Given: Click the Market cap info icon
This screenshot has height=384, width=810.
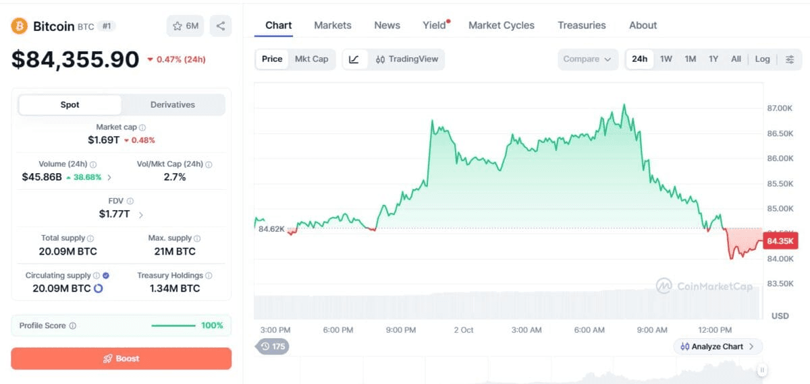Looking at the screenshot, I should coord(142,127).
